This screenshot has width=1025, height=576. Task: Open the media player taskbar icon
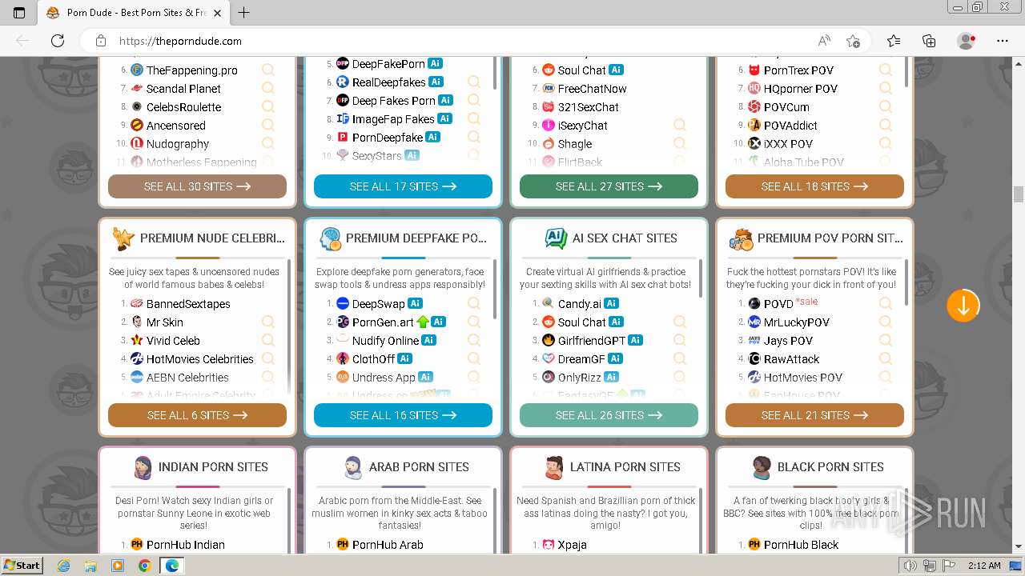[118, 566]
